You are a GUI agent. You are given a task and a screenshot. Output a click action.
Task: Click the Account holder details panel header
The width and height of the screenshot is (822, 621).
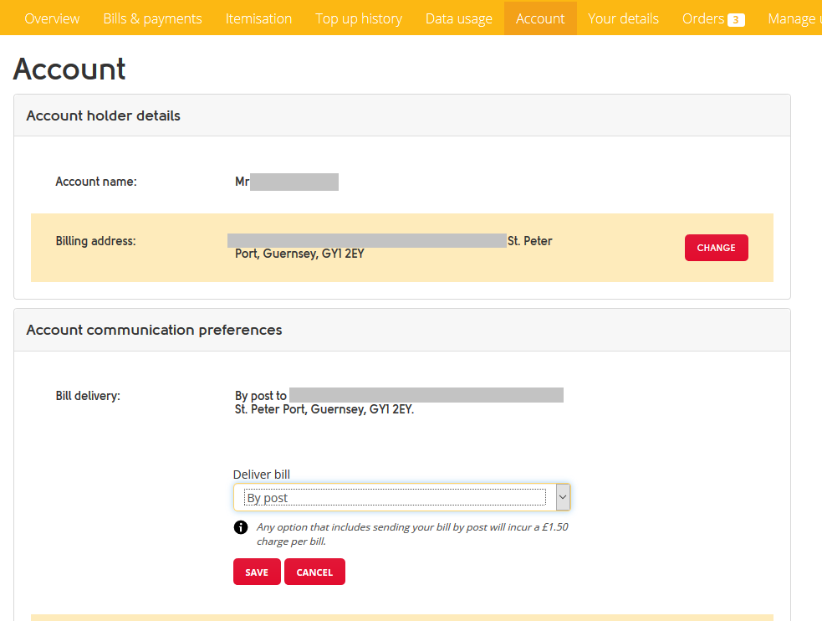point(103,115)
